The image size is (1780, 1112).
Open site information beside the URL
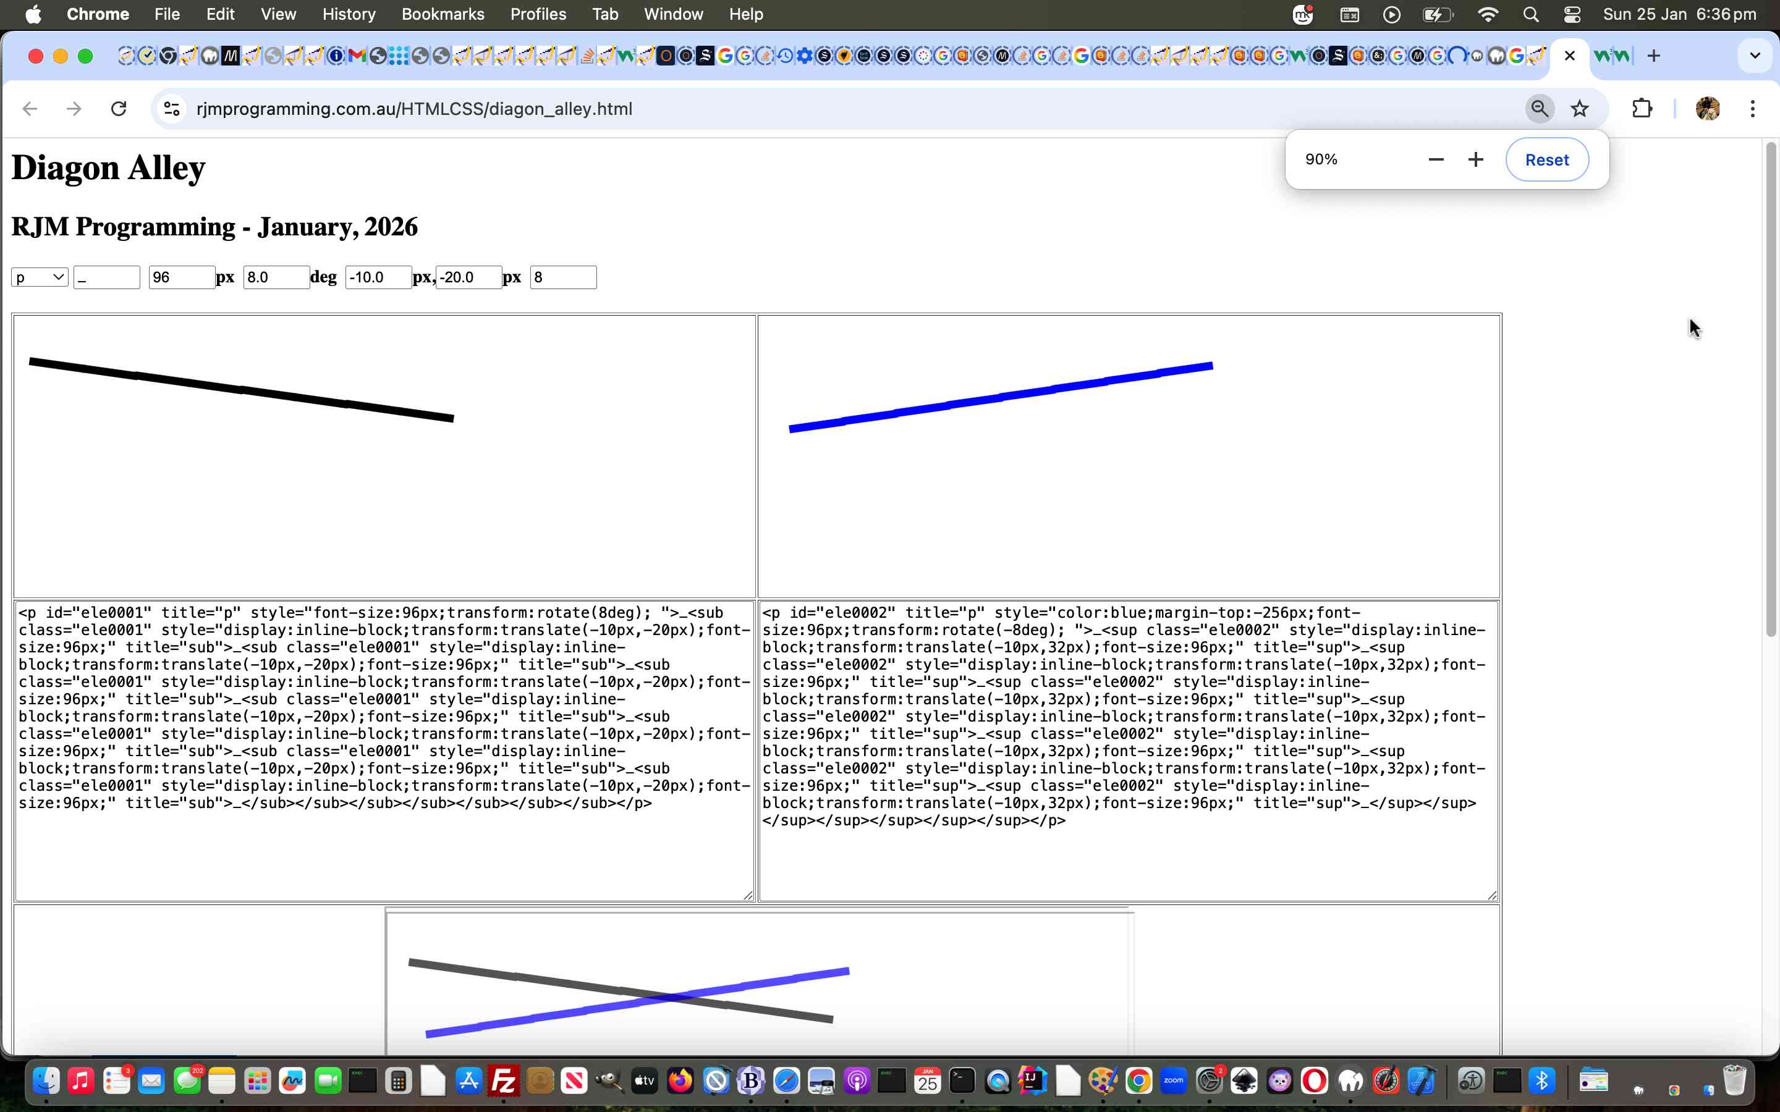[x=171, y=108]
